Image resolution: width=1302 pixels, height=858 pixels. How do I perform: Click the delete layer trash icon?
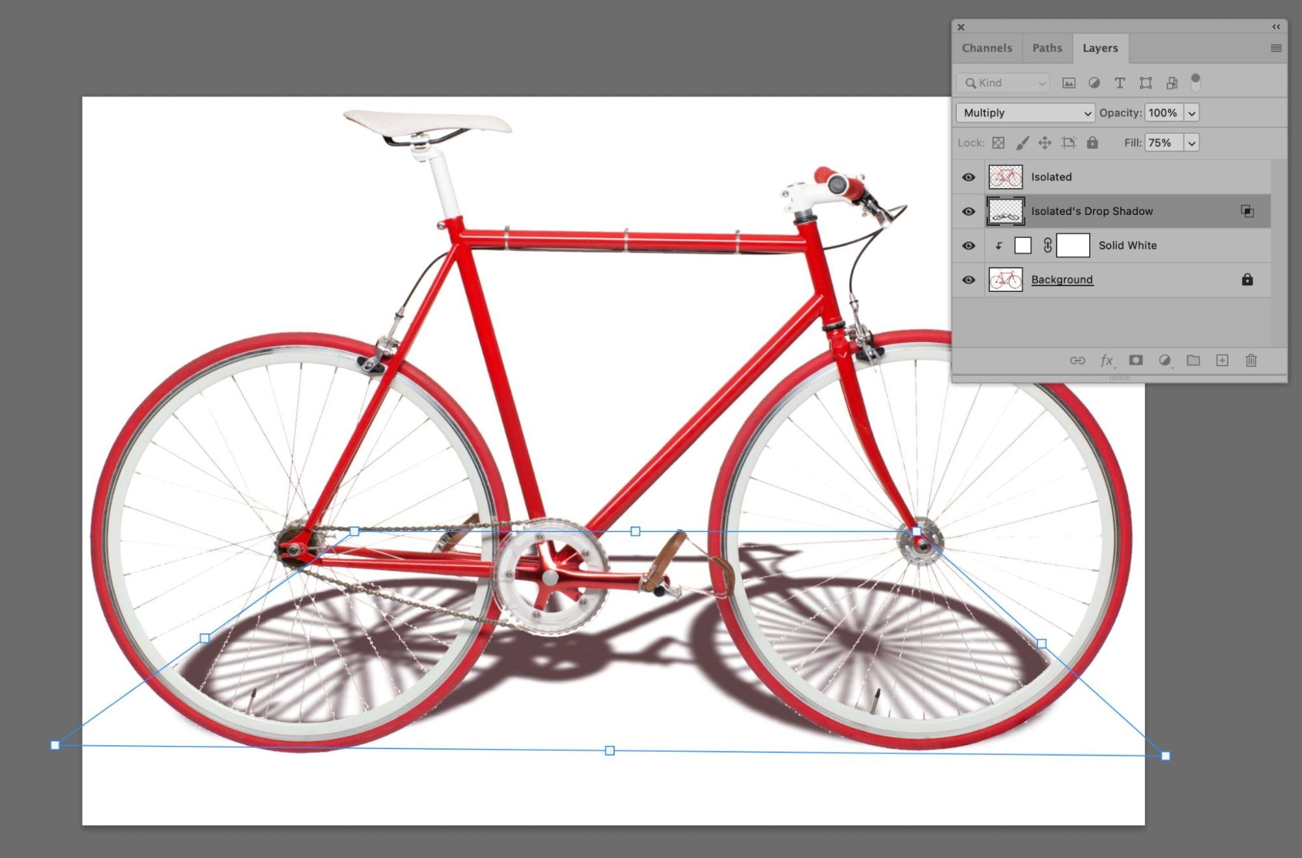point(1251,360)
